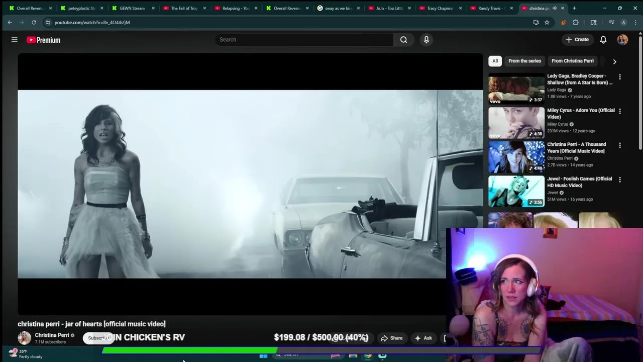
Task: Show next filter chips with right chevron
Action: (x=614, y=61)
